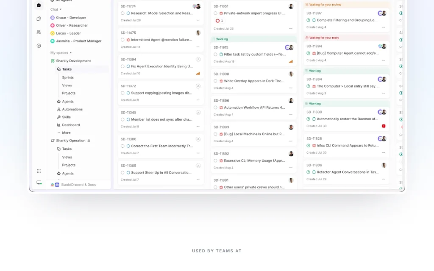Click red urgent priority icon on SD-11830
The image size is (434, 271).
click(384, 126)
